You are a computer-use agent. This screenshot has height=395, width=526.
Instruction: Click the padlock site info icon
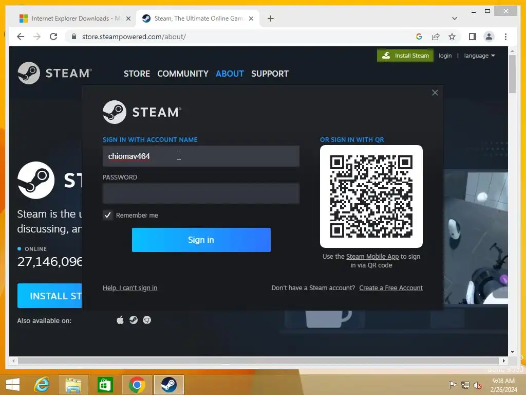click(x=74, y=37)
